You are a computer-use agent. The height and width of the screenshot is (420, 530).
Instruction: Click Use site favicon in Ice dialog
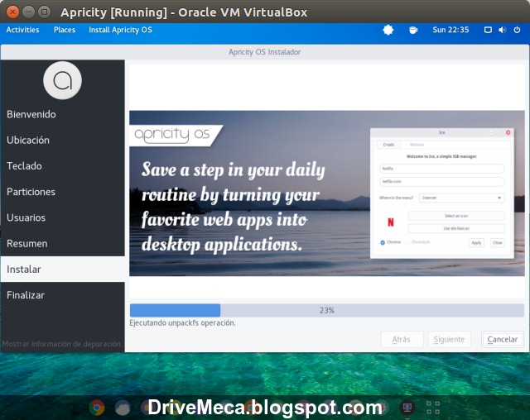coord(456,228)
